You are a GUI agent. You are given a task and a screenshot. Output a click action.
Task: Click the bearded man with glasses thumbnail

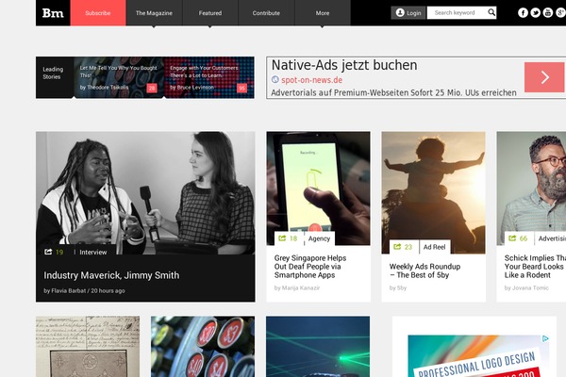pos(531,188)
